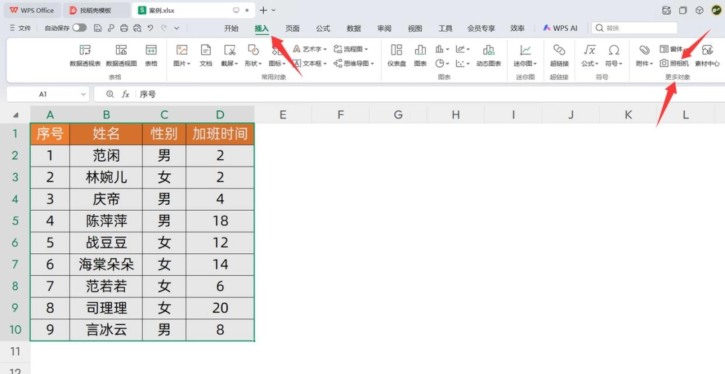Switch to the 效率 tab
This screenshot has width=725, height=374.
pos(518,28)
